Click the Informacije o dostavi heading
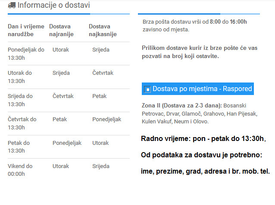275x205 pixels. tap(54, 5)
